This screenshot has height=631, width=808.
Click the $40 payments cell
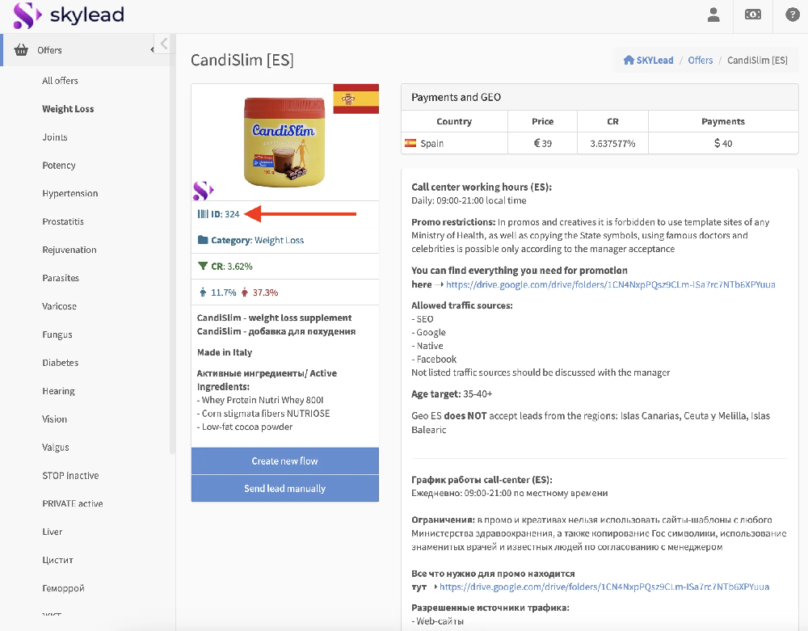pos(723,143)
